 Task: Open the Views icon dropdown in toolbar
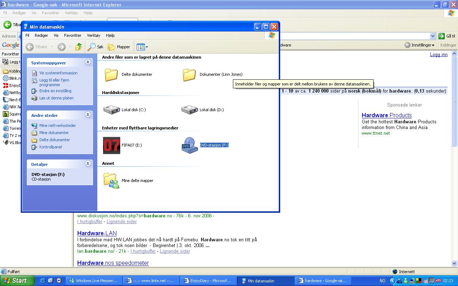(142, 47)
